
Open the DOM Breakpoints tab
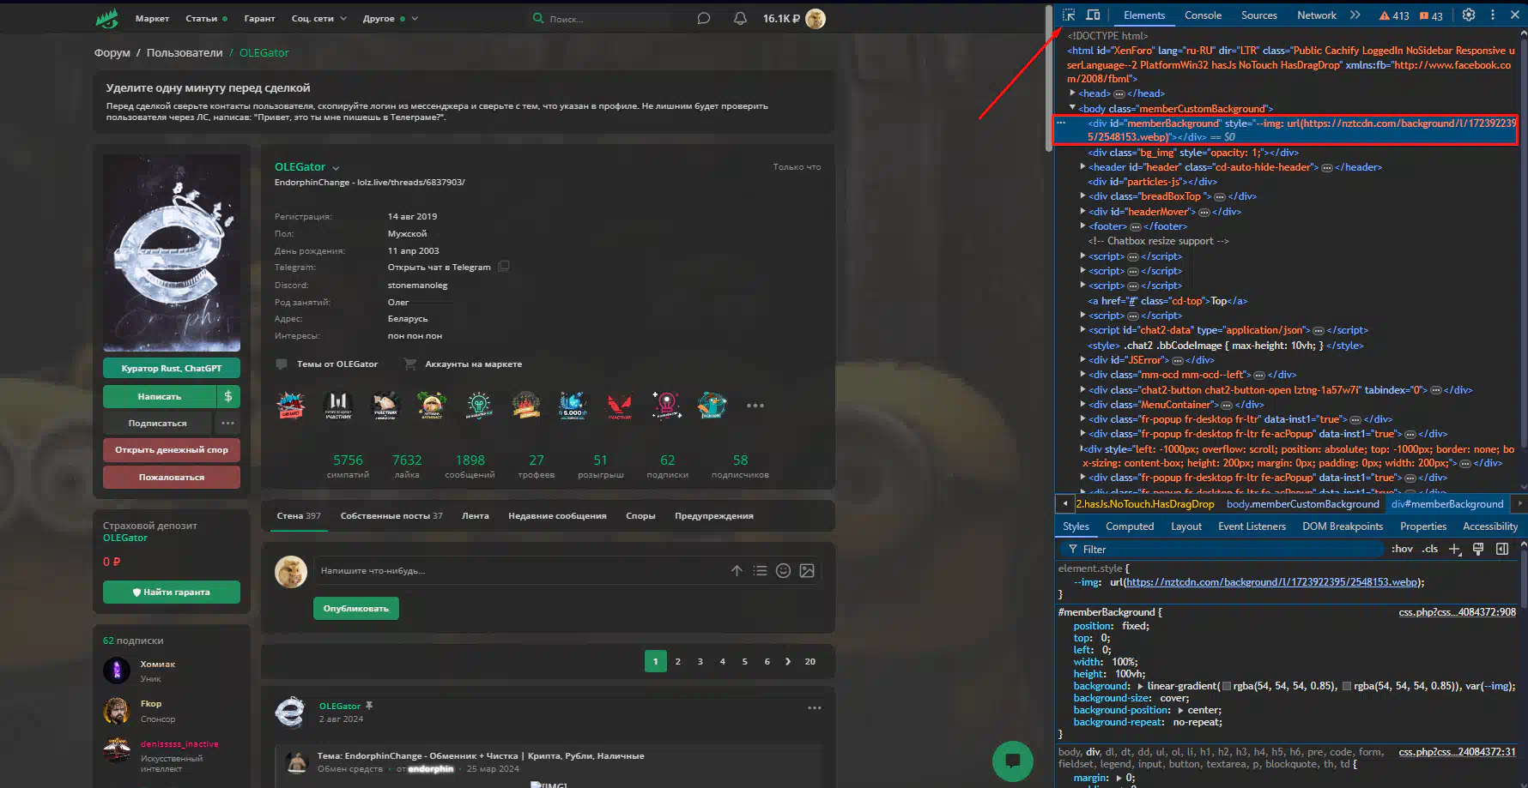pyautogui.click(x=1342, y=526)
